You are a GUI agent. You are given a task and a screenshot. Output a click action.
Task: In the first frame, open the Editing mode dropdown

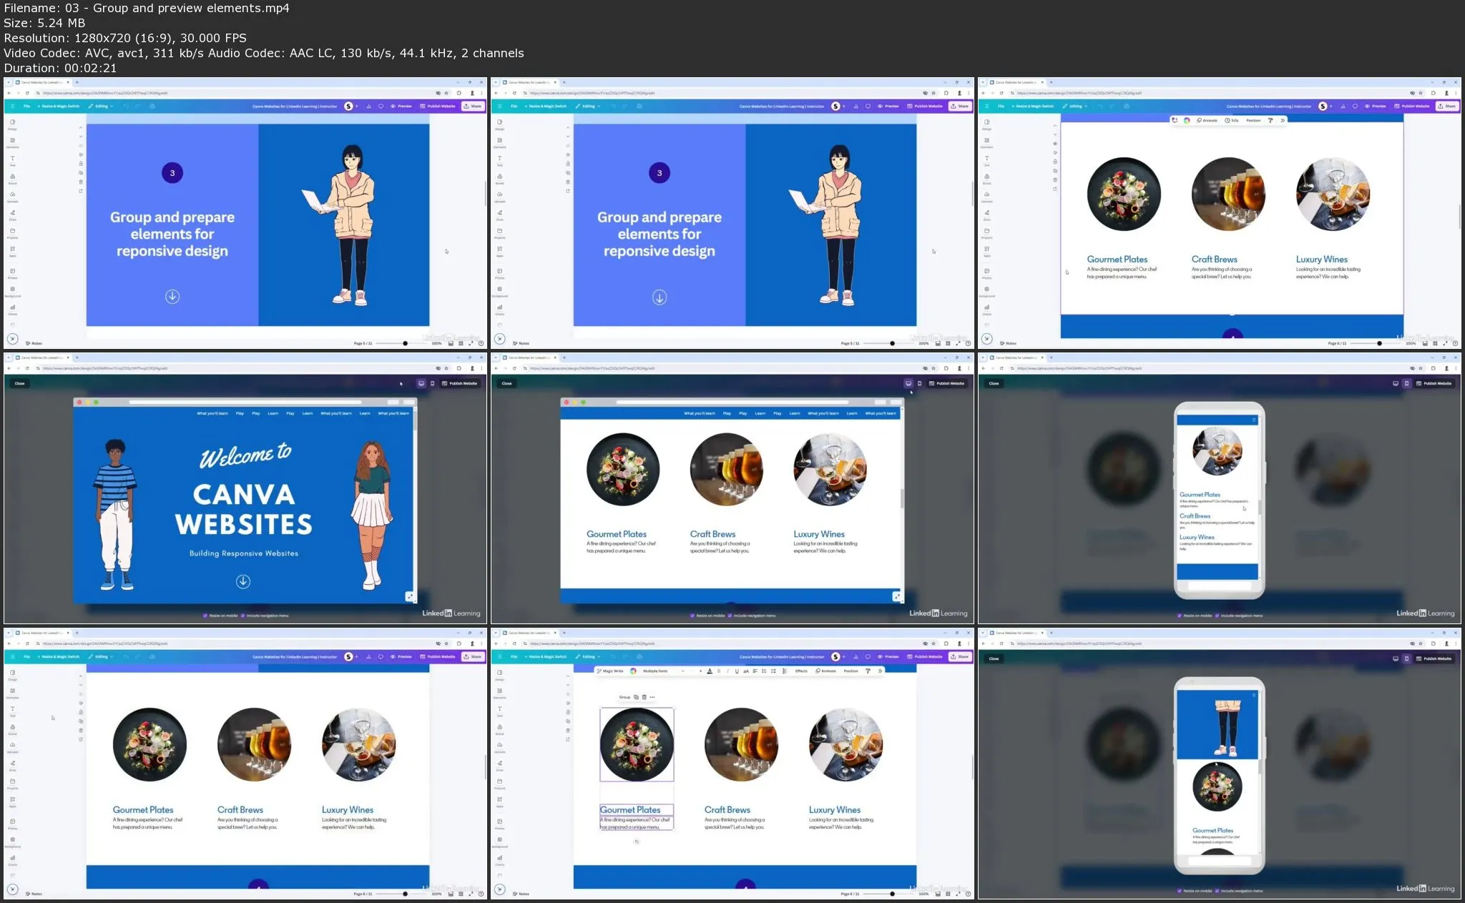tap(102, 106)
